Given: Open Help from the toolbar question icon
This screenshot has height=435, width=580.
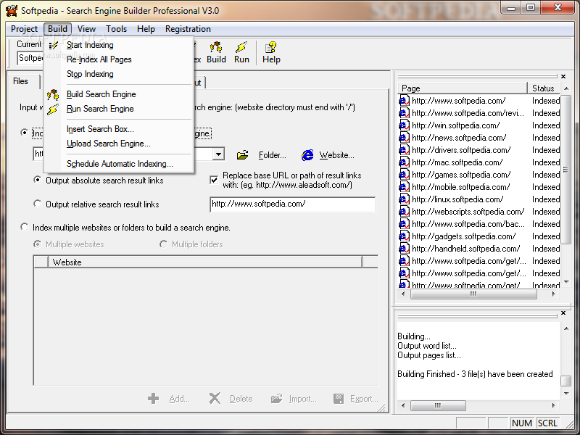Looking at the screenshot, I should coord(270,47).
